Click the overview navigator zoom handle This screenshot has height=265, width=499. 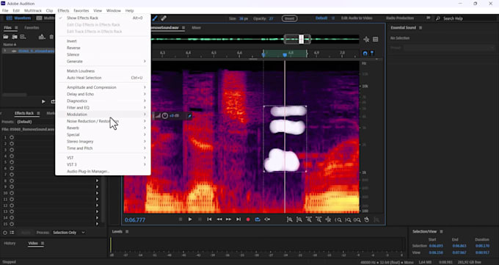[297, 40]
